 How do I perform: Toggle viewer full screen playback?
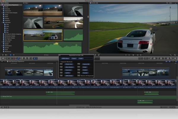pos(171,55)
